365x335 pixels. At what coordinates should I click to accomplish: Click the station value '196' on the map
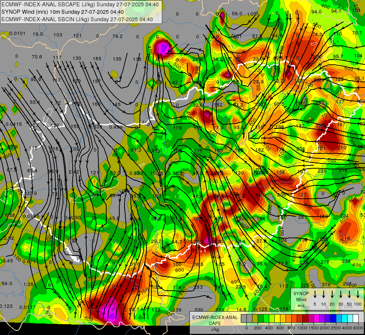280,127
